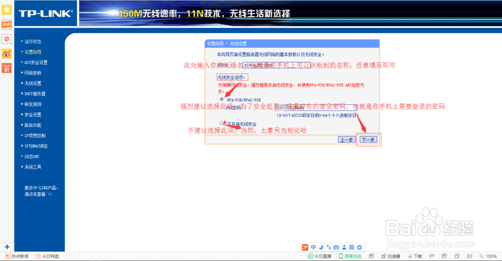Image resolution: width=502 pixels, height=261 pixels.
Task: Open QSS安全设置 in the router menu
Action: pyautogui.click(x=36, y=62)
